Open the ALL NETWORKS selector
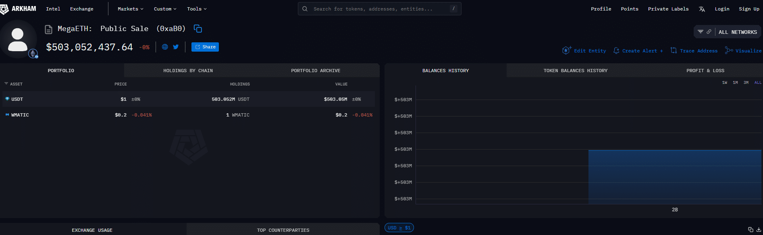 (738, 32)
